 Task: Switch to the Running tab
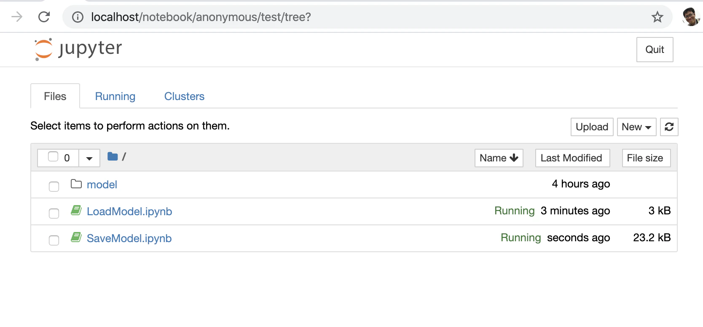[115, 96]
